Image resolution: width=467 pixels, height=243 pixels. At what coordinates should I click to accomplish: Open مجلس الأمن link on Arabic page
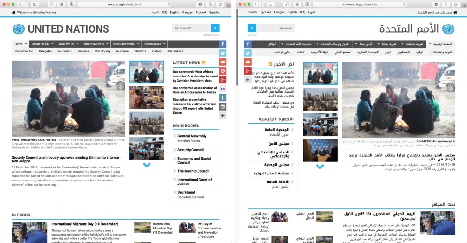278,143
